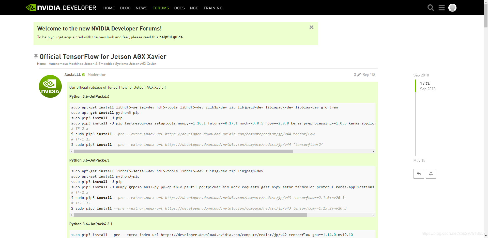
Task: Click the heading Python 3.6+JetPack4.3
Action: pos(89,160)
